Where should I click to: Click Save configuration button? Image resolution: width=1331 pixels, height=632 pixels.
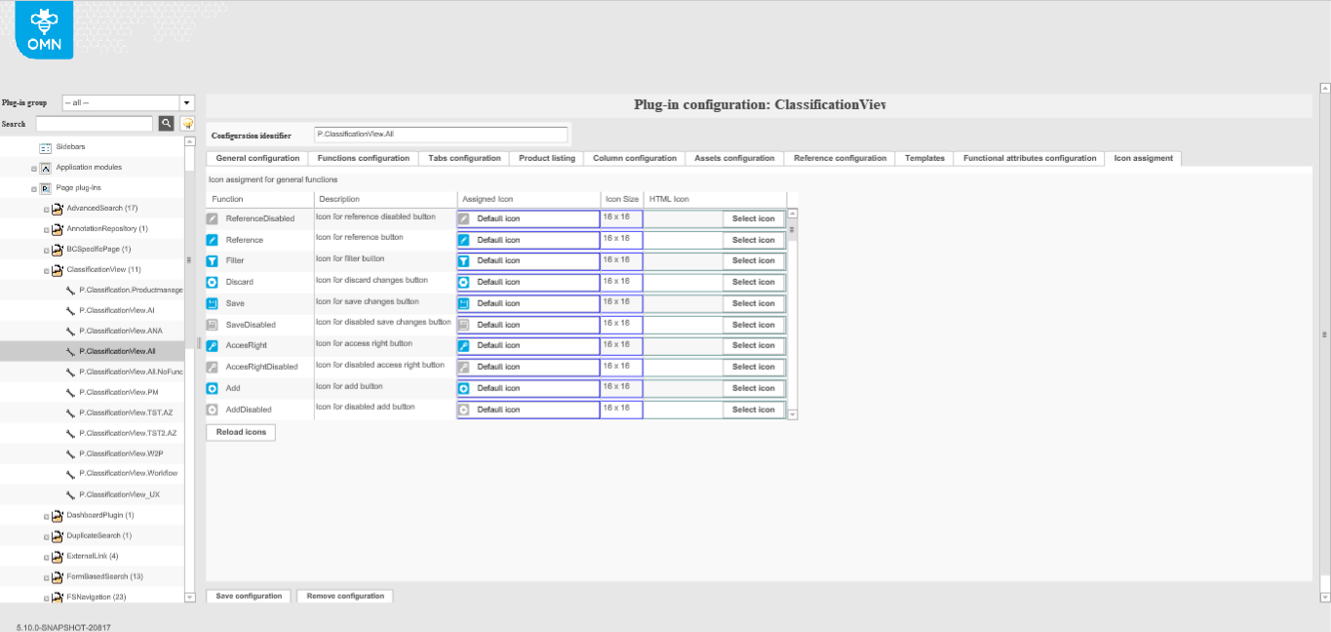(248, 596)
